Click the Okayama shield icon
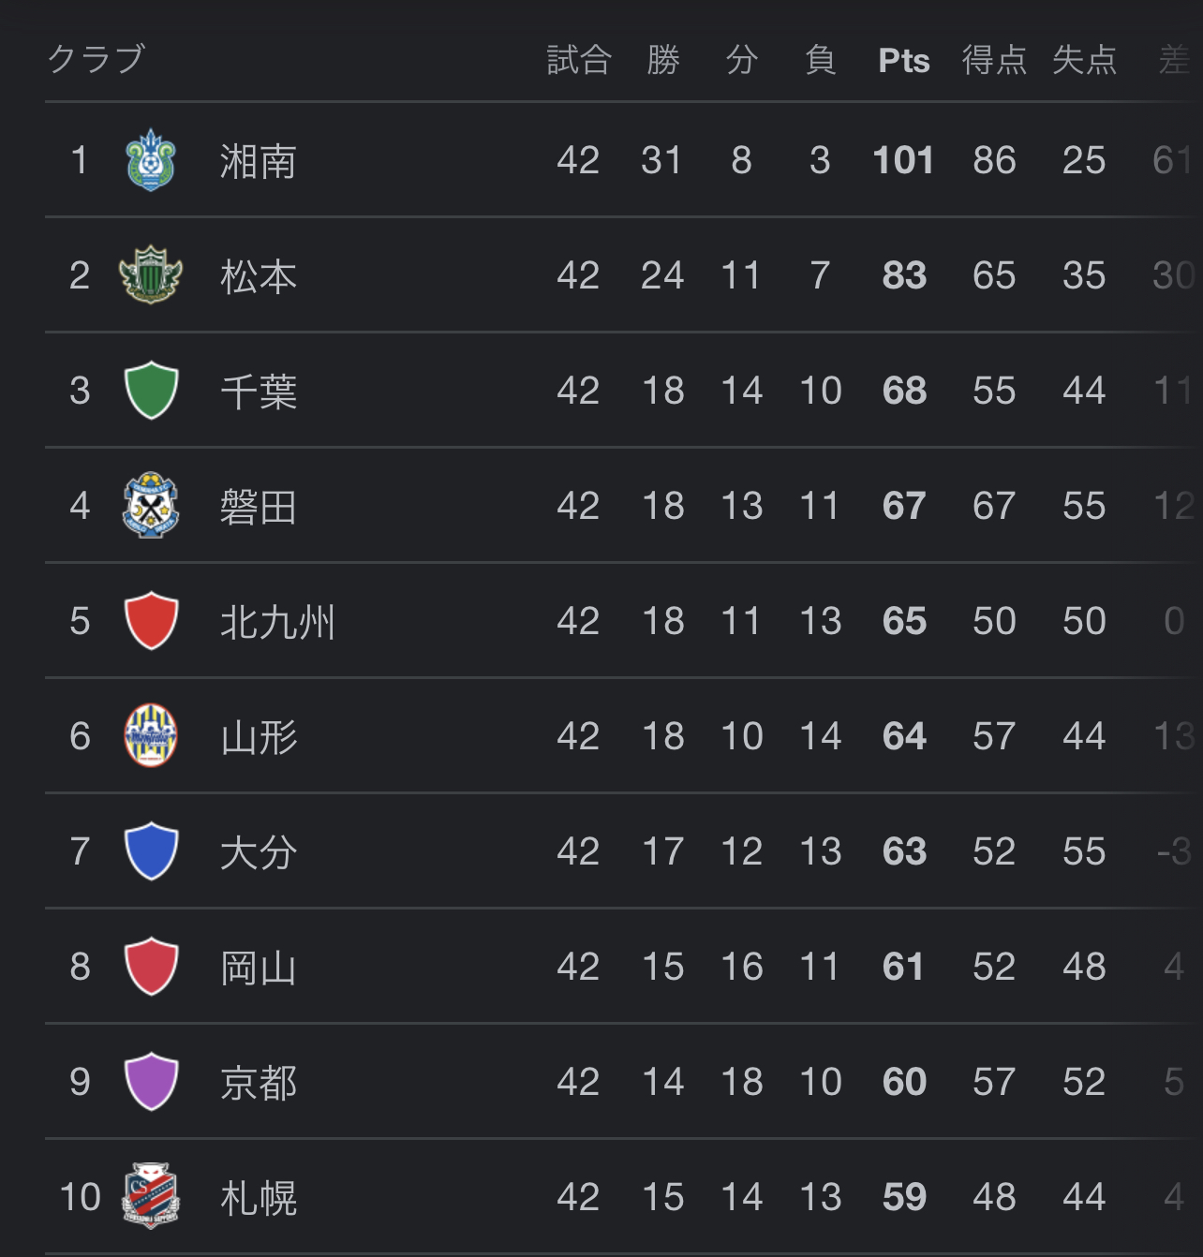Image resolution: width=1203 pixels, height=1257 pixels. 151,967
